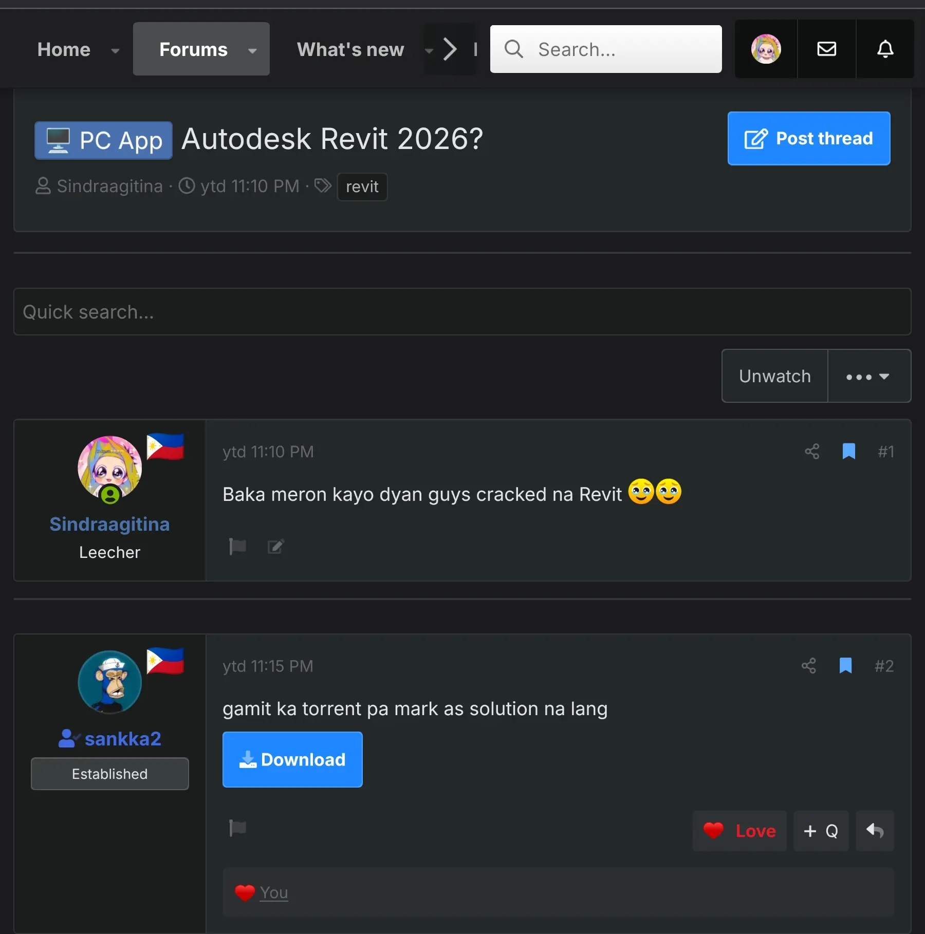Share post #1 via share icon

pos(812,452)
